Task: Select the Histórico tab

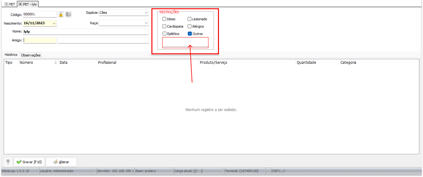Action: (x=11, y=55)
